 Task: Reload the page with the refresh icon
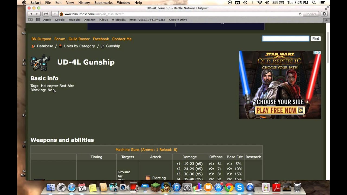coord(300,14)
